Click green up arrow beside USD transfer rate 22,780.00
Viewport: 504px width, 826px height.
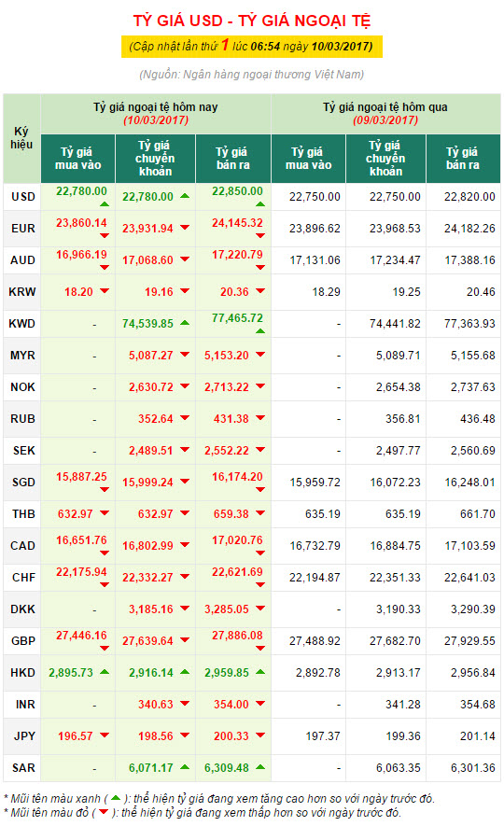(x=184, y=196)
